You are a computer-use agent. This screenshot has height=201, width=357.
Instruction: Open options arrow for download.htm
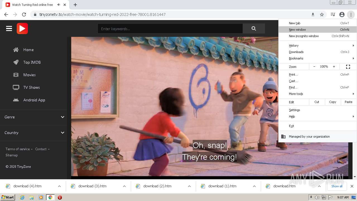click(x=319, y=186)
